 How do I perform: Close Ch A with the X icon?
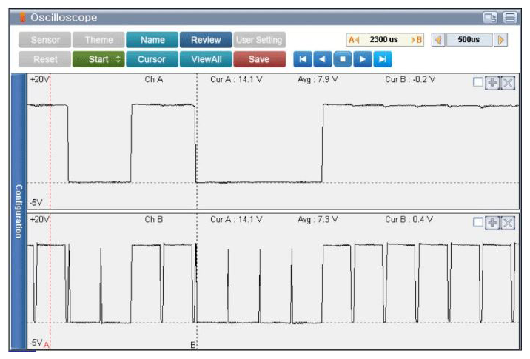508,82
